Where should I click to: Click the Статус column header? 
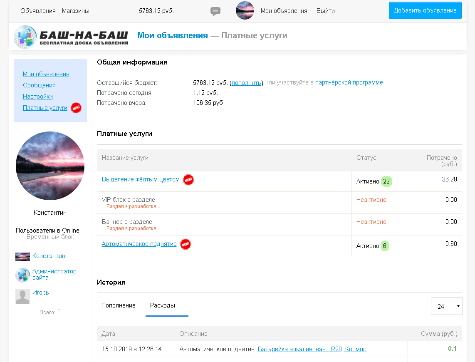[366, 158]
